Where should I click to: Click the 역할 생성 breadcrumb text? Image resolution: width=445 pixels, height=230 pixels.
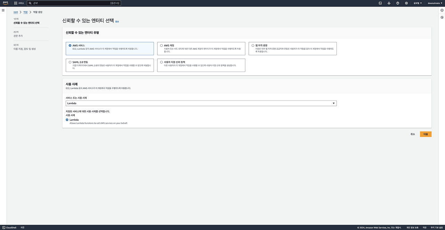point(38,12)
